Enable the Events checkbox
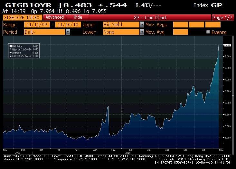236x169 pixels. [208, 32]
